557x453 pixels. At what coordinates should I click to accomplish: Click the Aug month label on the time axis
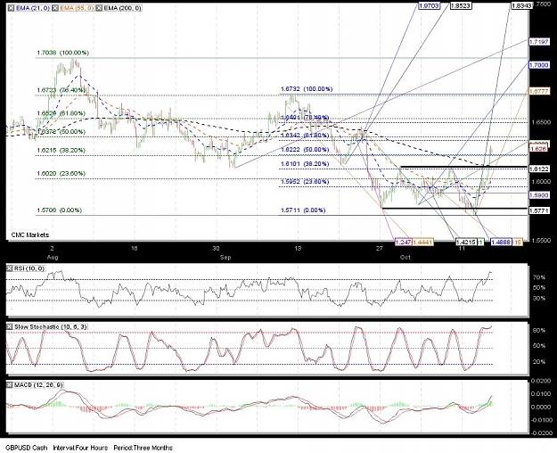(53, 257)
